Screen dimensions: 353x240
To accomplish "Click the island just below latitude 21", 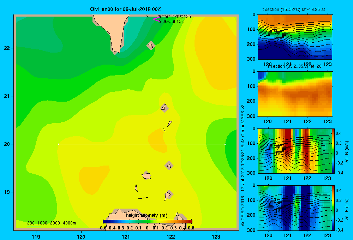I will click(164, 108).
